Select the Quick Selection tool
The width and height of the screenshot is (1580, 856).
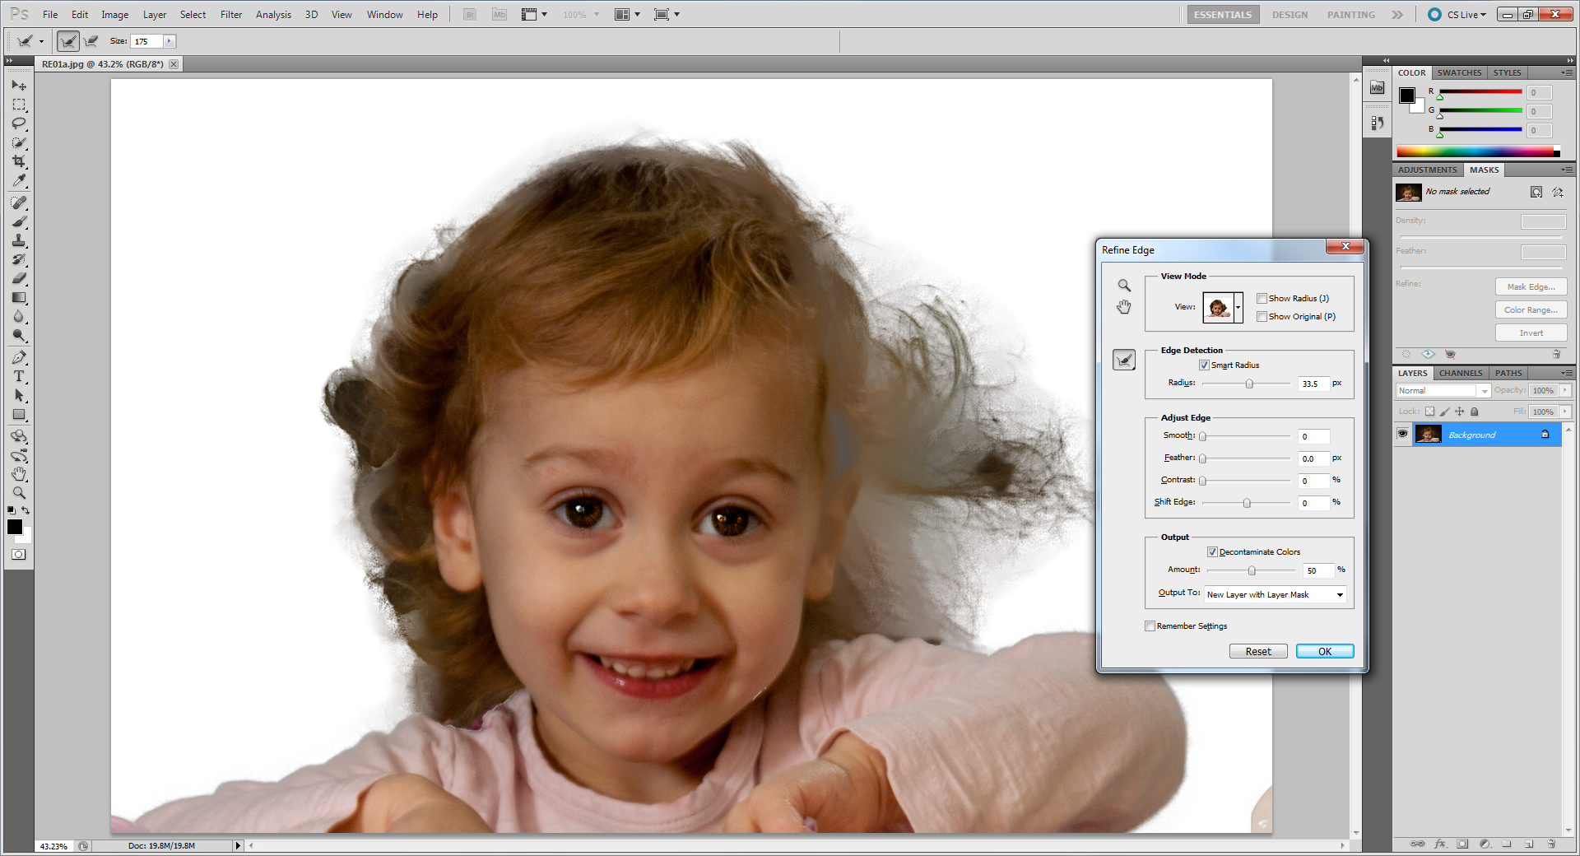coord(19,142)
